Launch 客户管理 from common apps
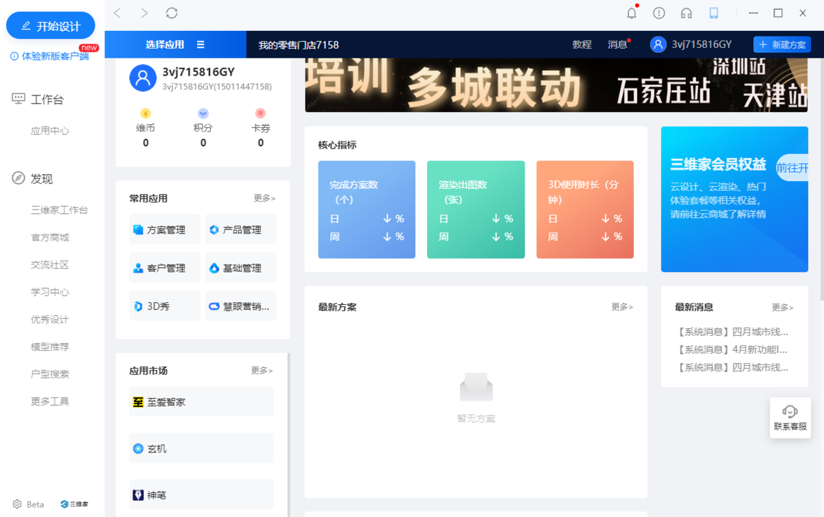Image resolution: width=824 pixels, height=517 pixels. [164, 267]
